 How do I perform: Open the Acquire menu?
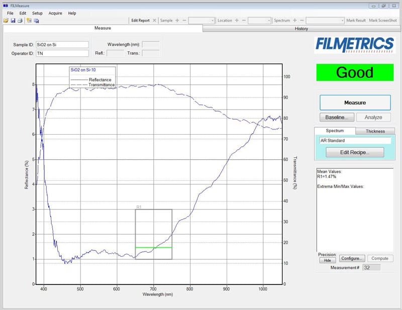pos(55,13)
